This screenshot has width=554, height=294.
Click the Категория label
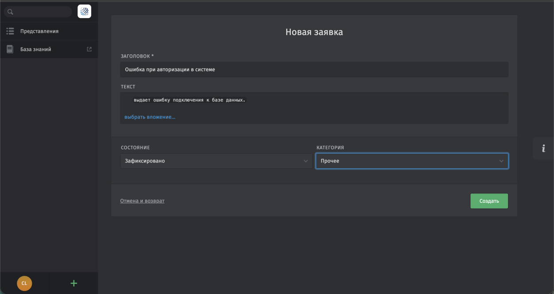tap(330, 147)
